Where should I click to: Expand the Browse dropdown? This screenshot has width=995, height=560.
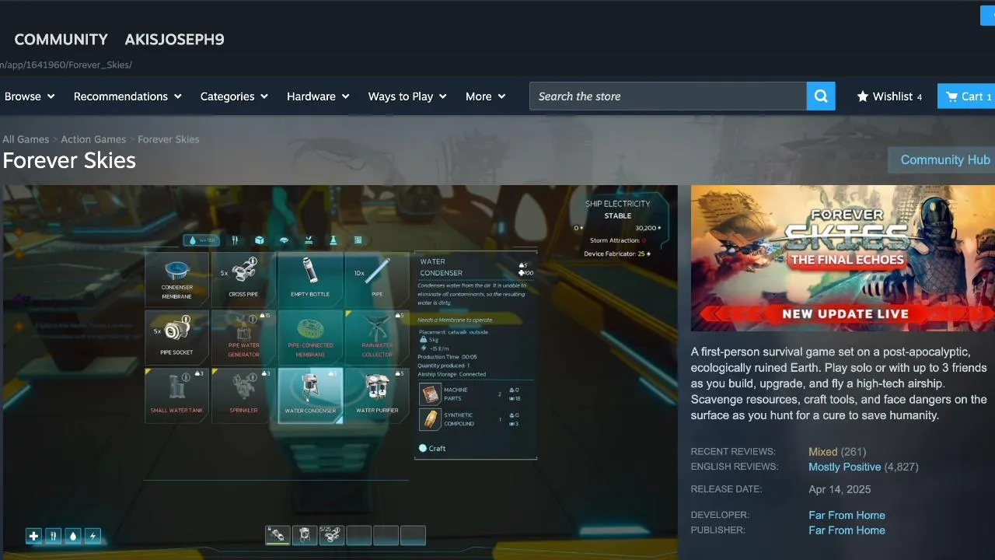[30, 96]
